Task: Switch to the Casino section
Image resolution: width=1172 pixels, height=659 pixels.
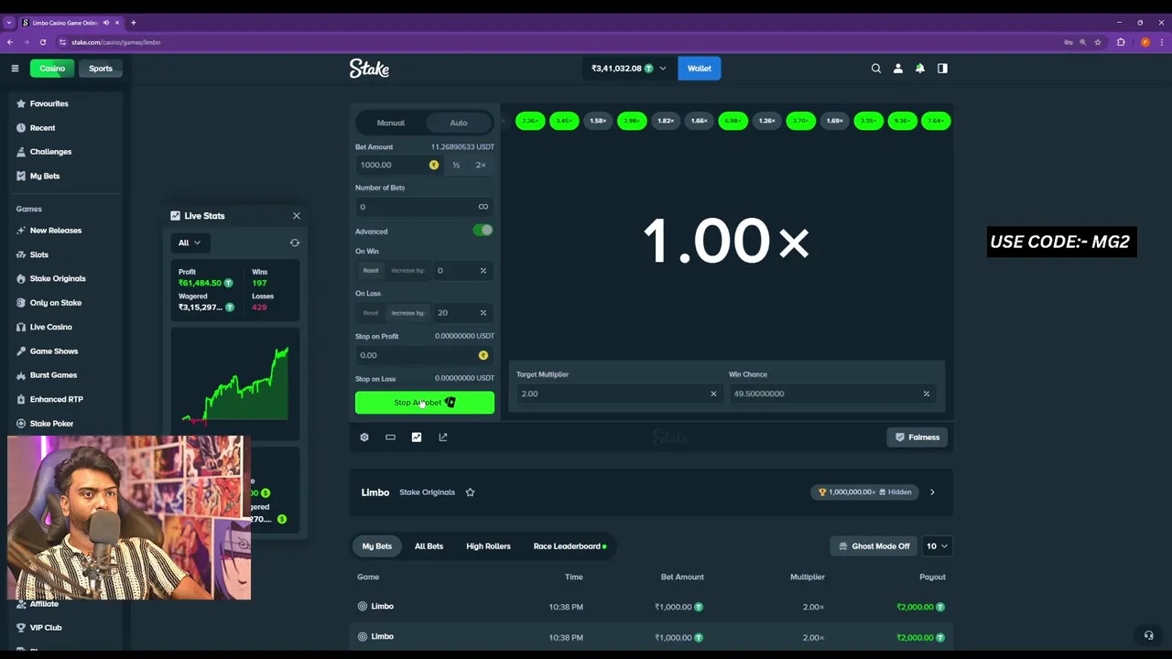Action: point(52,69)
